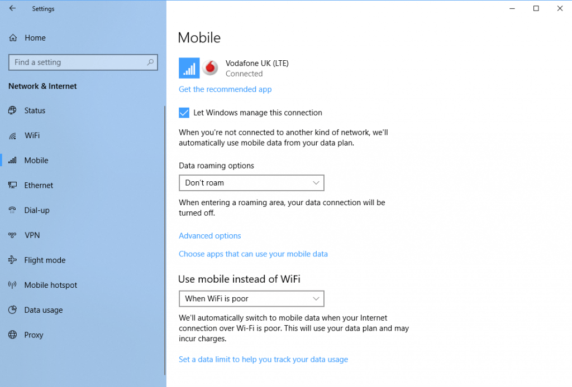Close the Settings window

[x=560, y=8]
